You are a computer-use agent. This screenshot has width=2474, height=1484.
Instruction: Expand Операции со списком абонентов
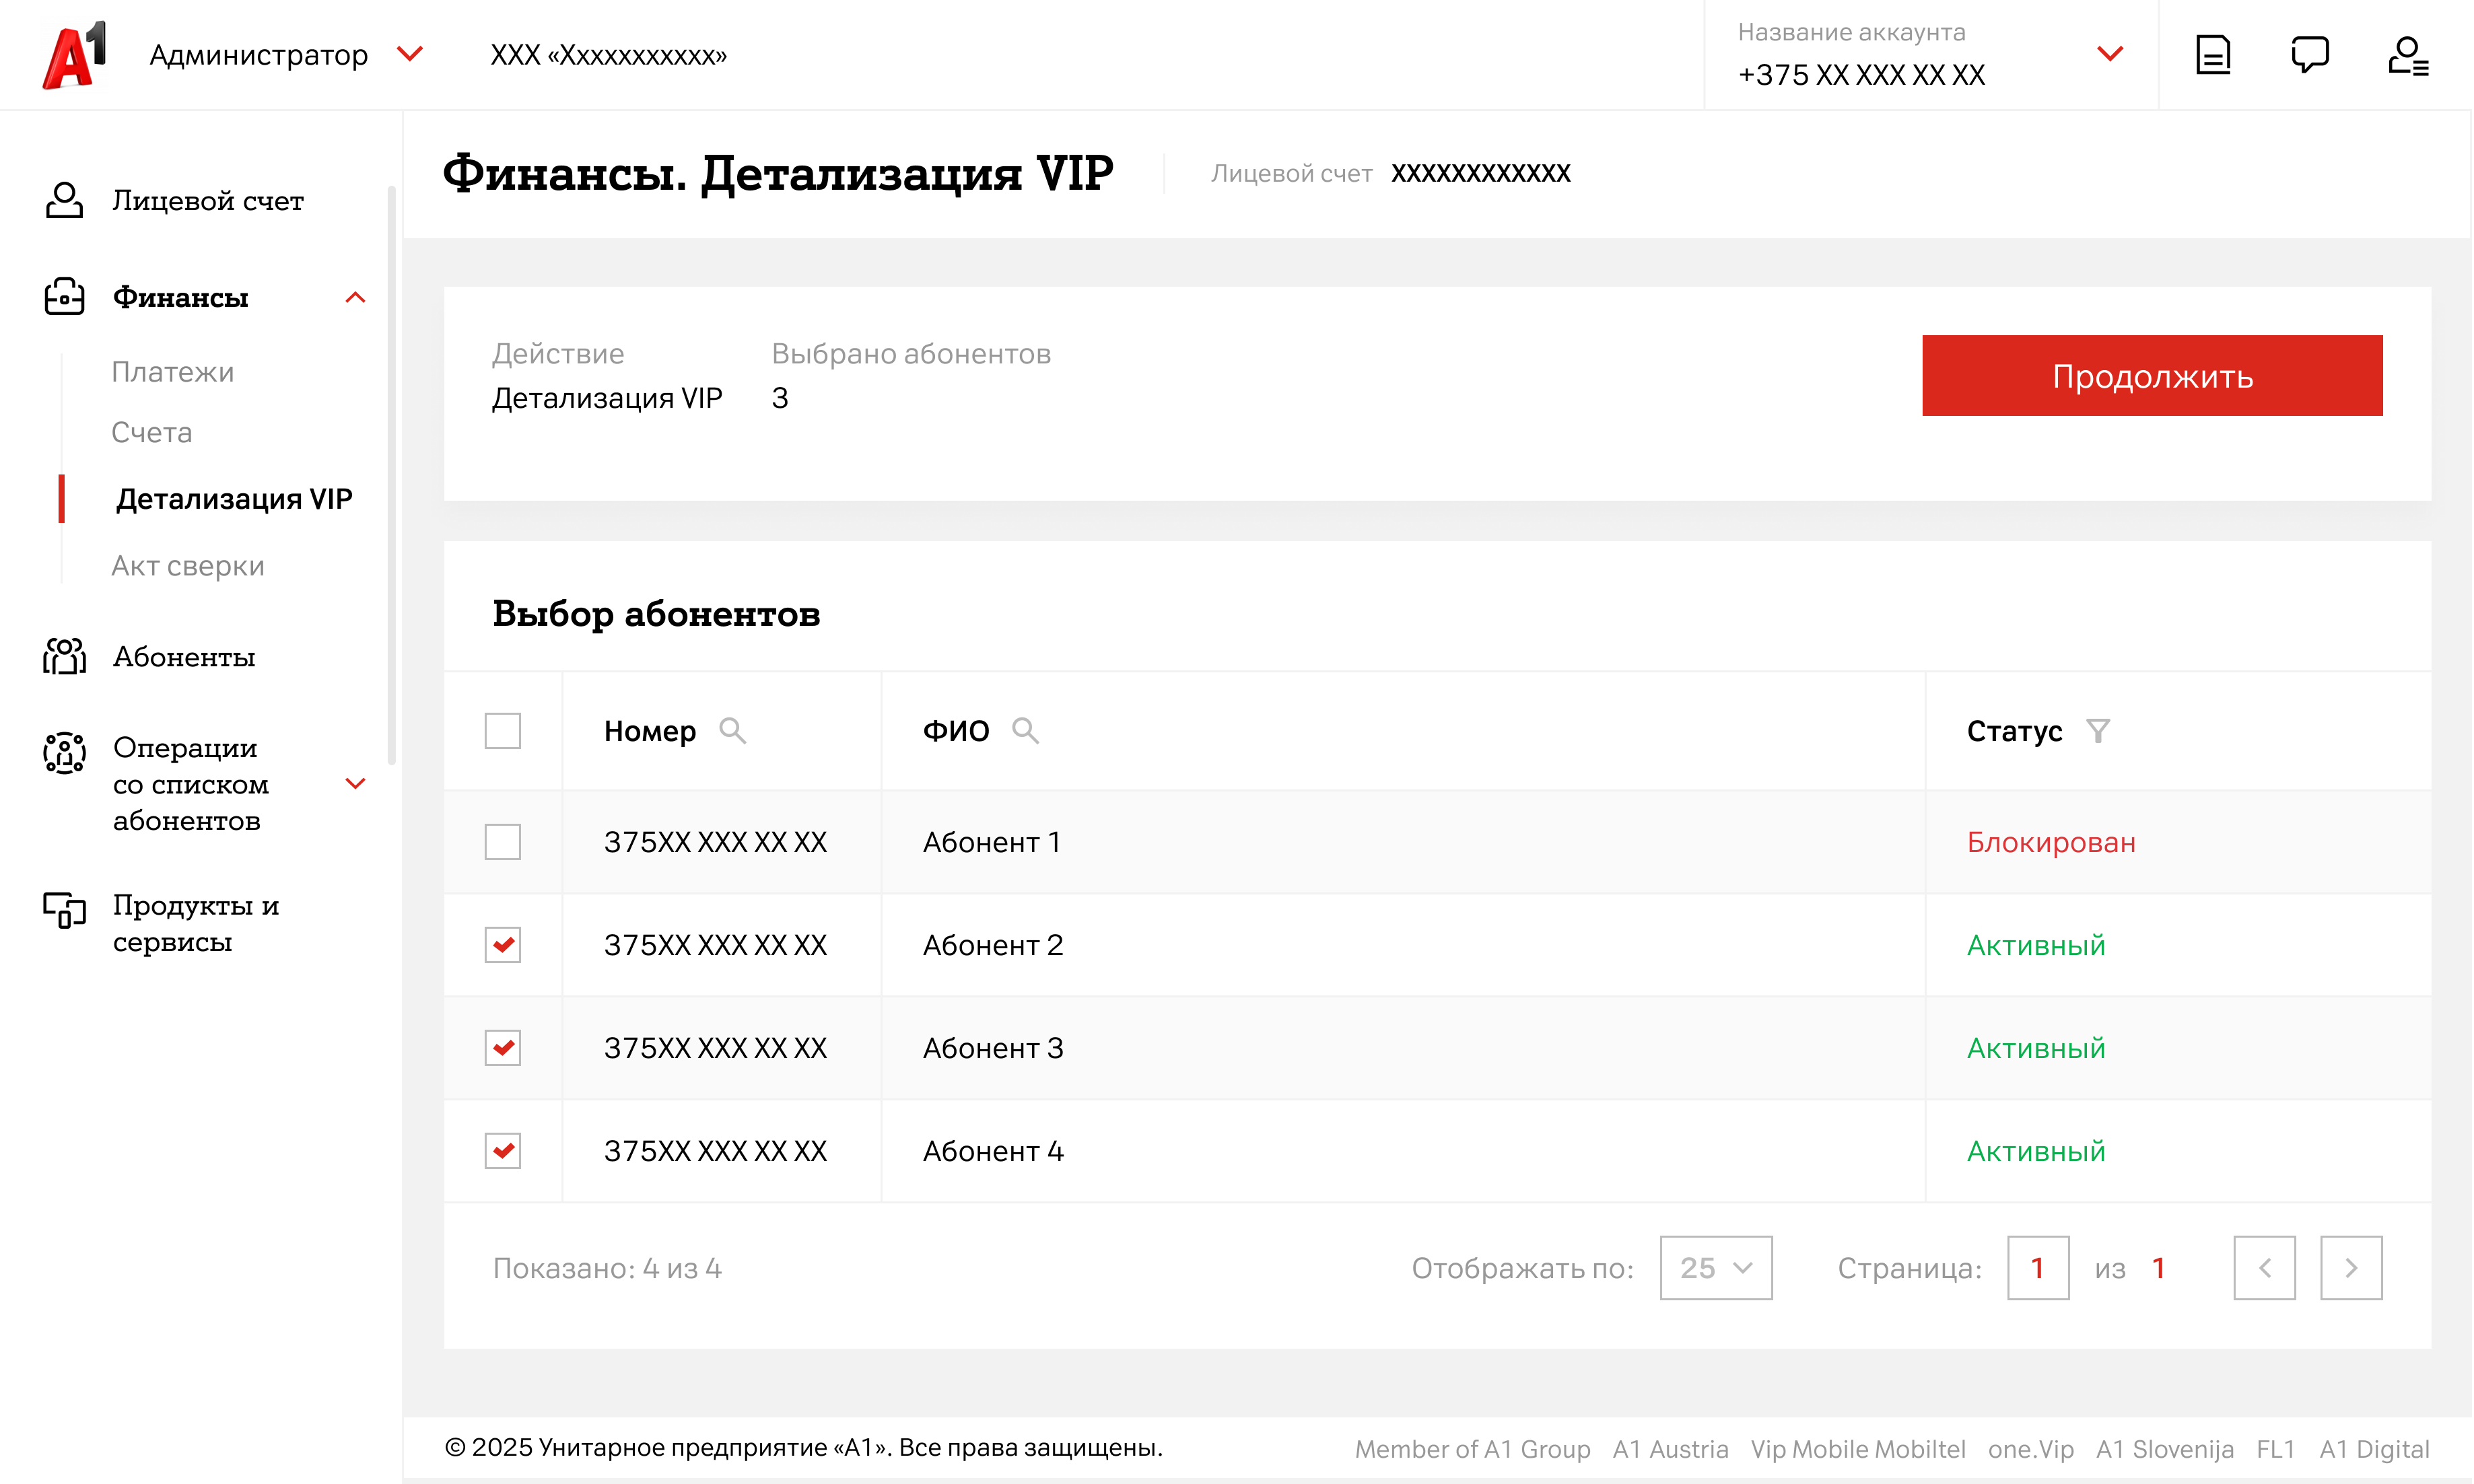[355, 784]
